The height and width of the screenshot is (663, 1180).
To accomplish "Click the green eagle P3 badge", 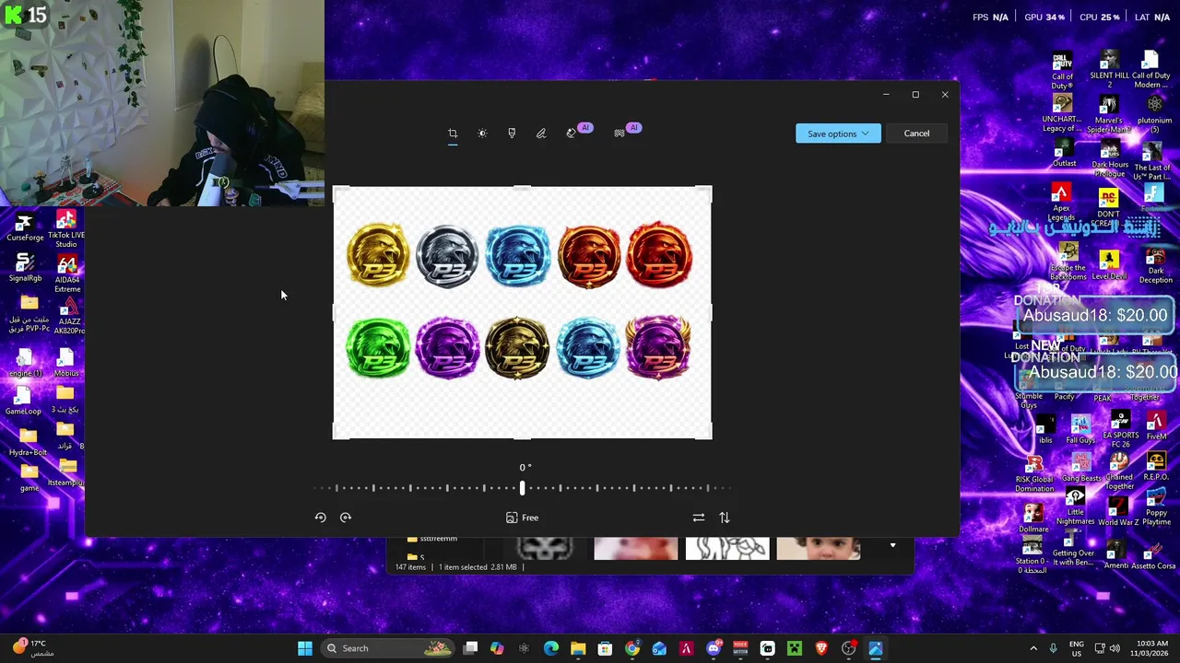I will click(x=378, y=347).
